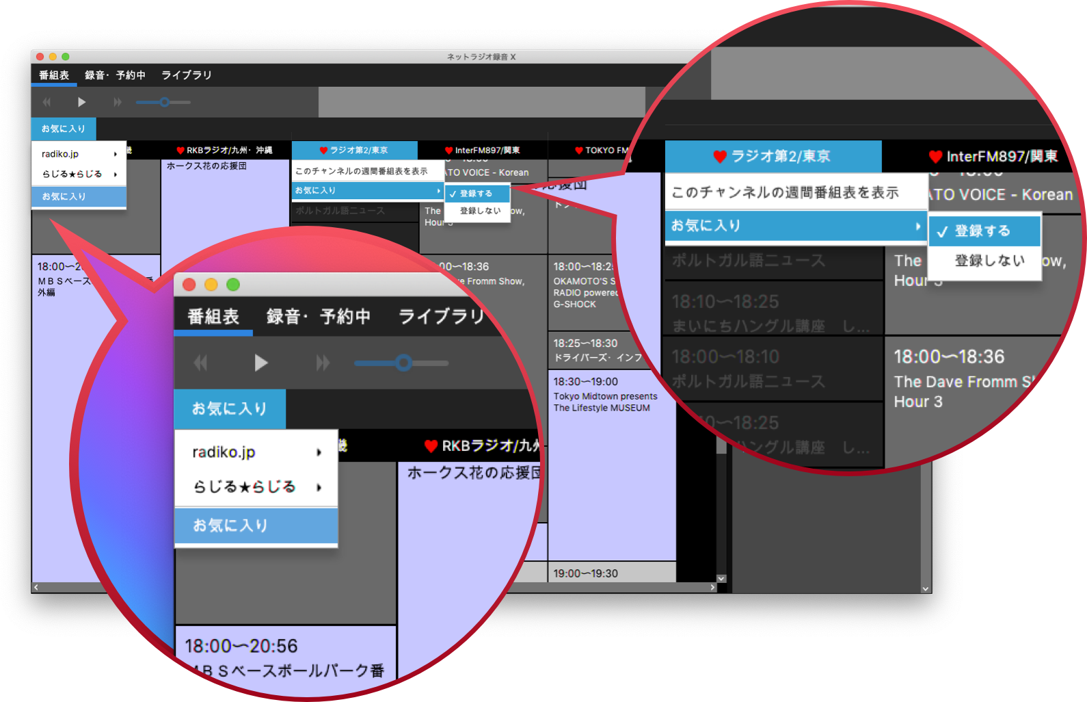
Task: Click the play button in the main window
Action: coord(81,102)
